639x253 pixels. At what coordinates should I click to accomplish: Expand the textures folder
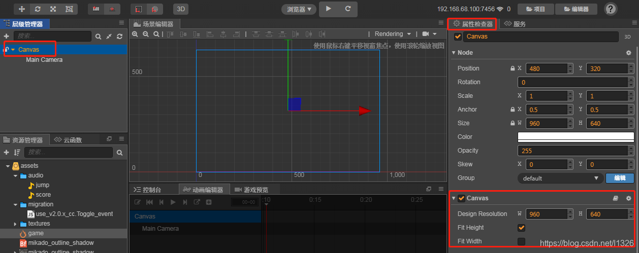pyautogui.click(x=15, y=224)
